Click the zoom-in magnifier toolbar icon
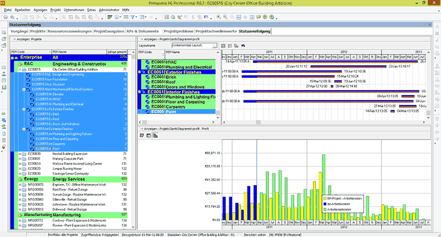The image size is (441, 237). (219, 18)
